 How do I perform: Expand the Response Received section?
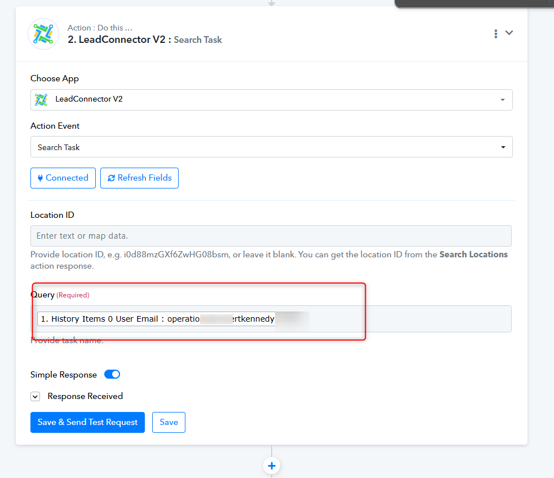tap(35, 396)
